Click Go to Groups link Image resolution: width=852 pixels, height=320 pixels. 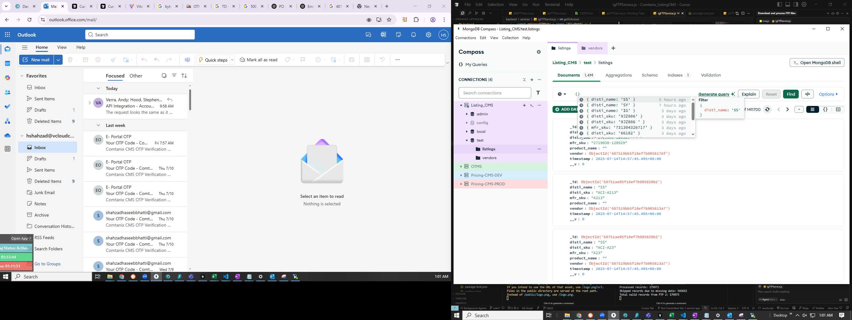(48, 264)
